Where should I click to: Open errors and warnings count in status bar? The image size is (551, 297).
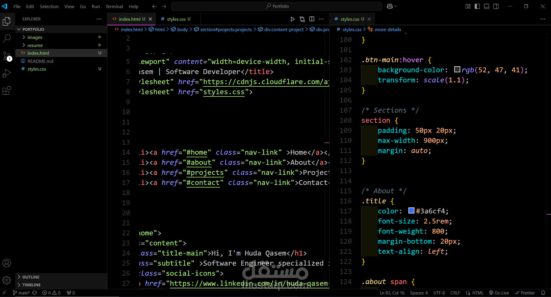[51, 293]
